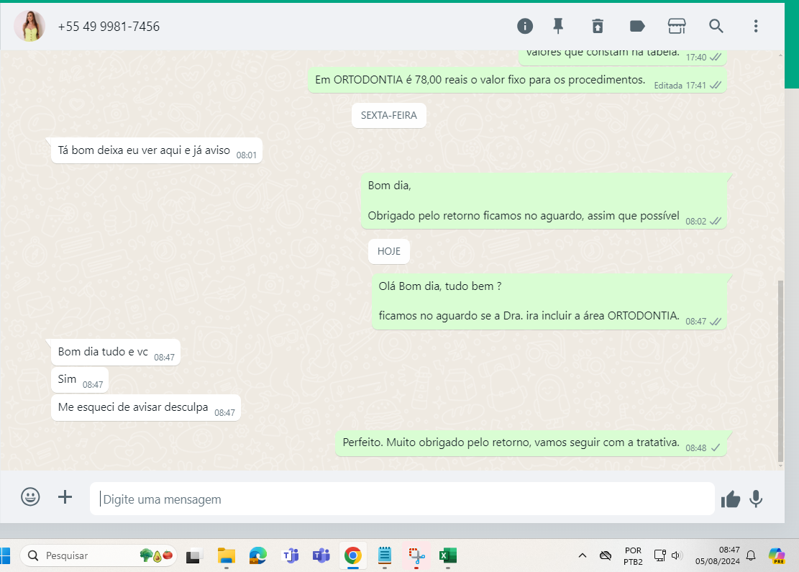Open the label tag icon
Viewport: 799px width, 572px height.
click(x=637, y=26)
